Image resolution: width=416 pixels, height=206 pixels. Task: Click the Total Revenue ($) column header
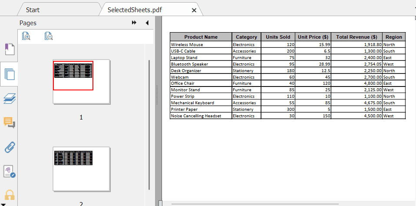coord(357,37)
